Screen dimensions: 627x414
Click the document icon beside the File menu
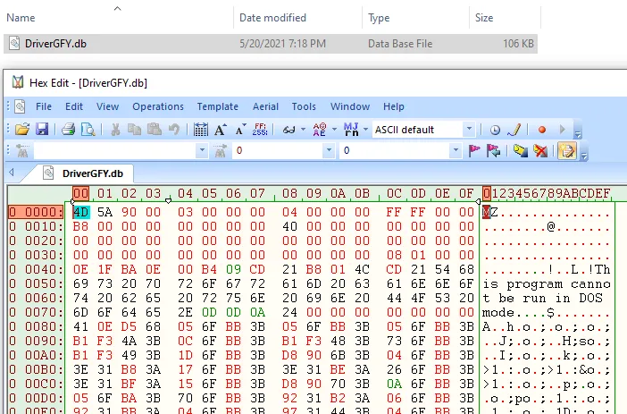click(20, 106)
